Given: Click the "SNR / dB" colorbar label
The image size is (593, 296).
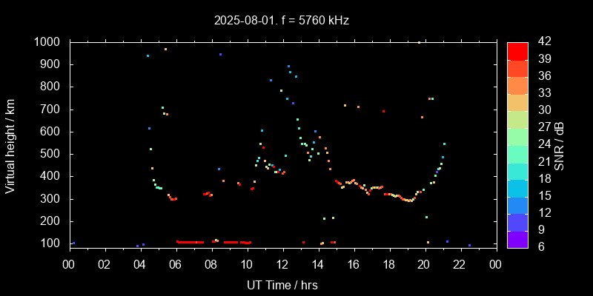Looking at the screenshot, I should 560,144.
